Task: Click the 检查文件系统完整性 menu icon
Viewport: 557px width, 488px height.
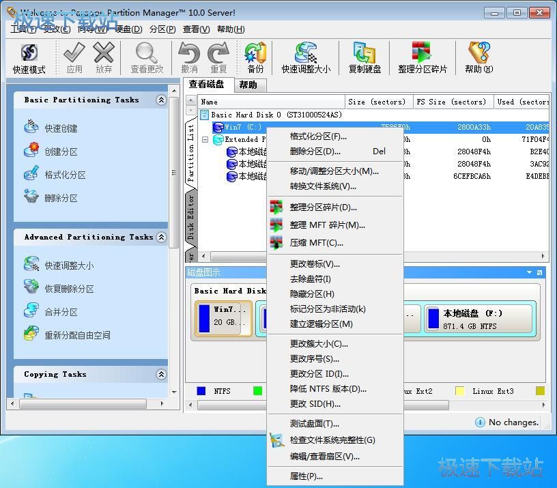Action: (276, 440)
